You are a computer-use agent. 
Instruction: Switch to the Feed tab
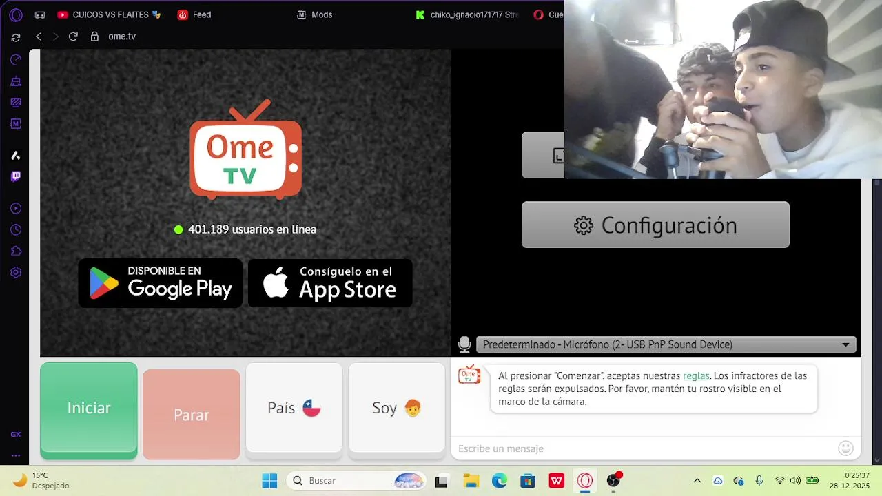(195, 14)
